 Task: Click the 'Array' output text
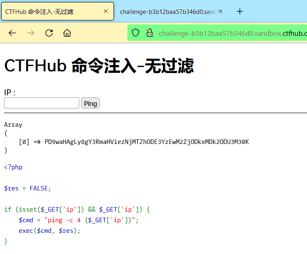click(13, 125)
